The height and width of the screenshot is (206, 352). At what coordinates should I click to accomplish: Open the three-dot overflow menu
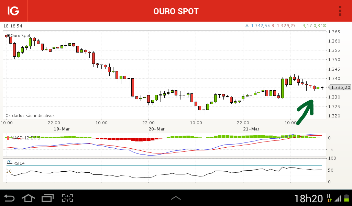(x=340, y=11)
